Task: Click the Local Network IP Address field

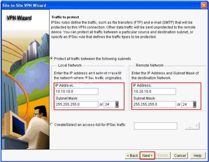Action: tap(76, 91)
